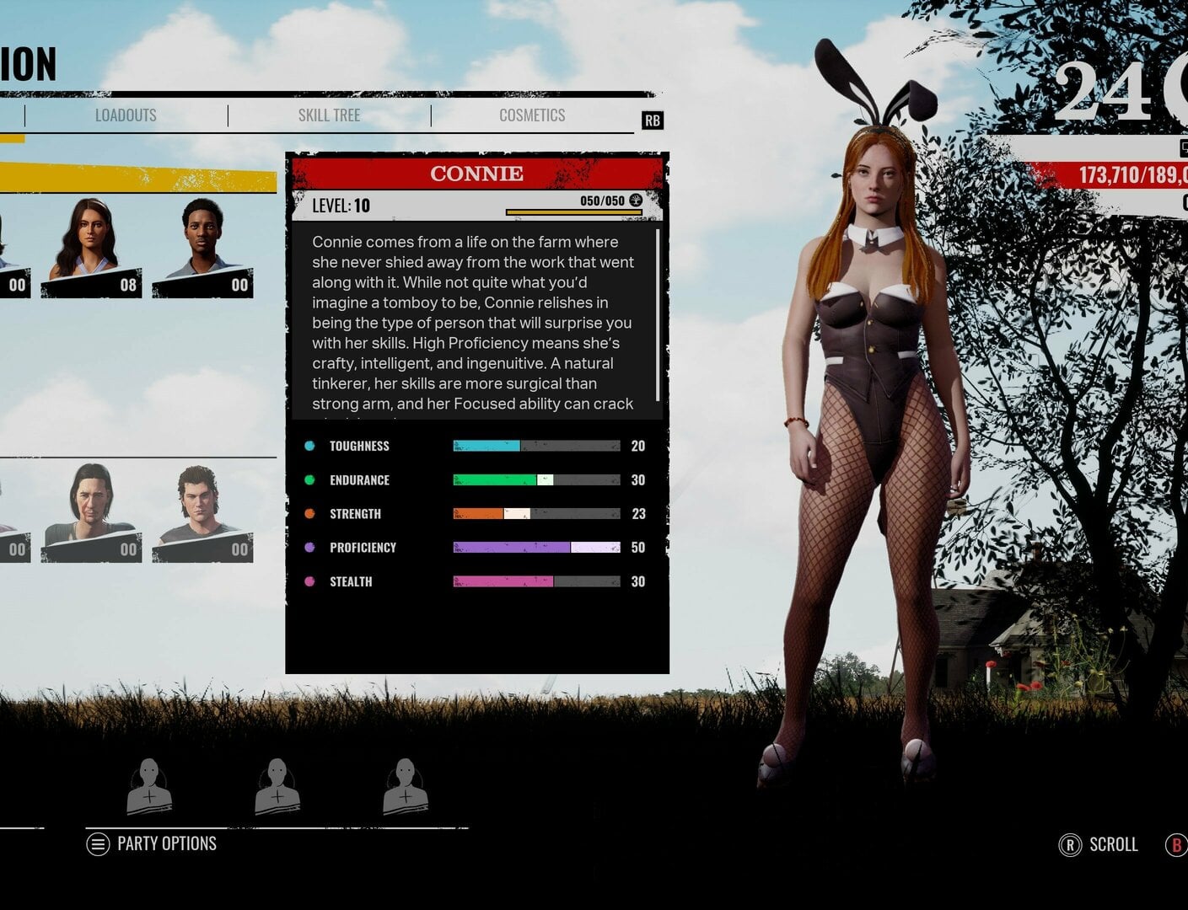Click the RB bumper icon beside COSMETICS

click(x=653, y=120)
